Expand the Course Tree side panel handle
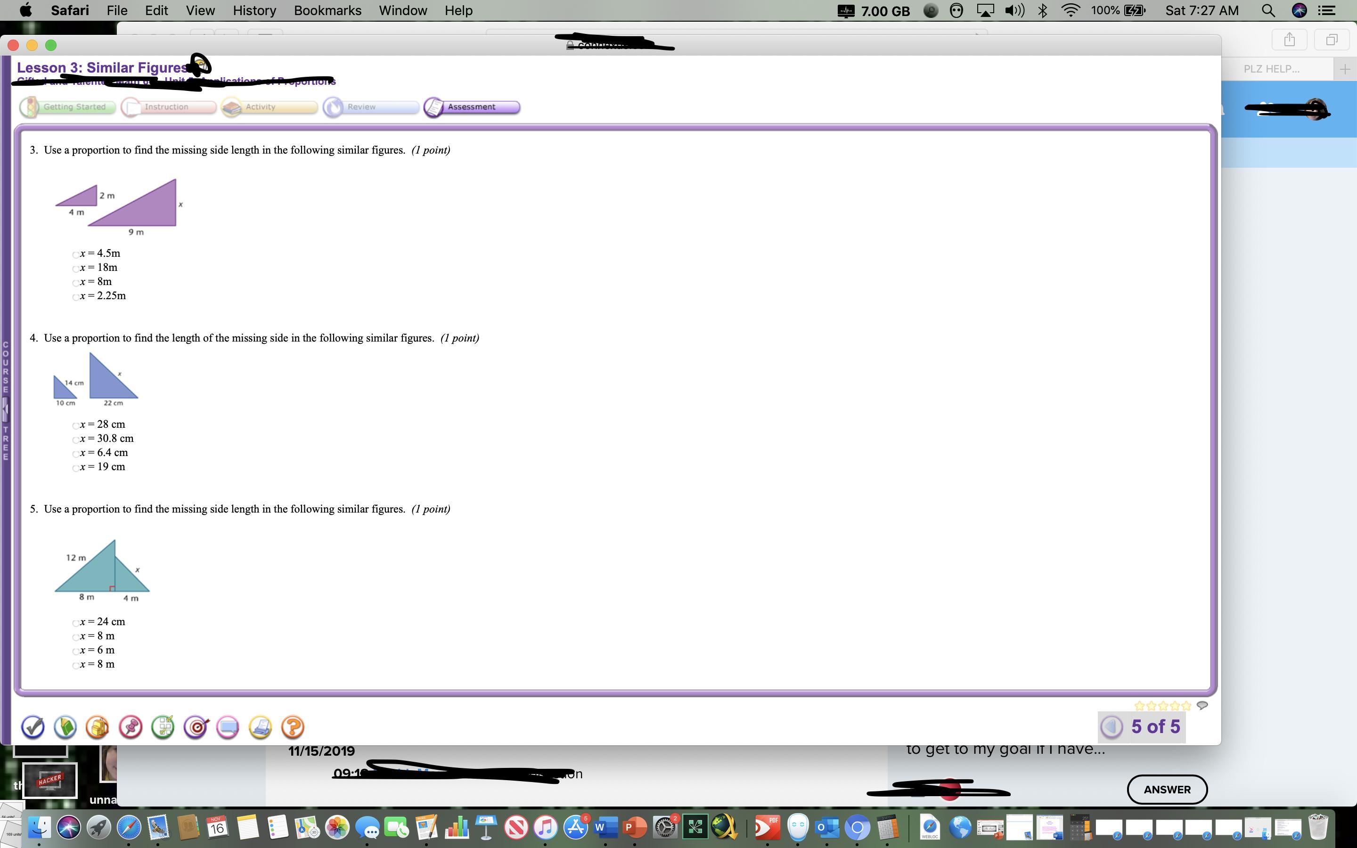1357x848 pixels. (x=5, y=409)
